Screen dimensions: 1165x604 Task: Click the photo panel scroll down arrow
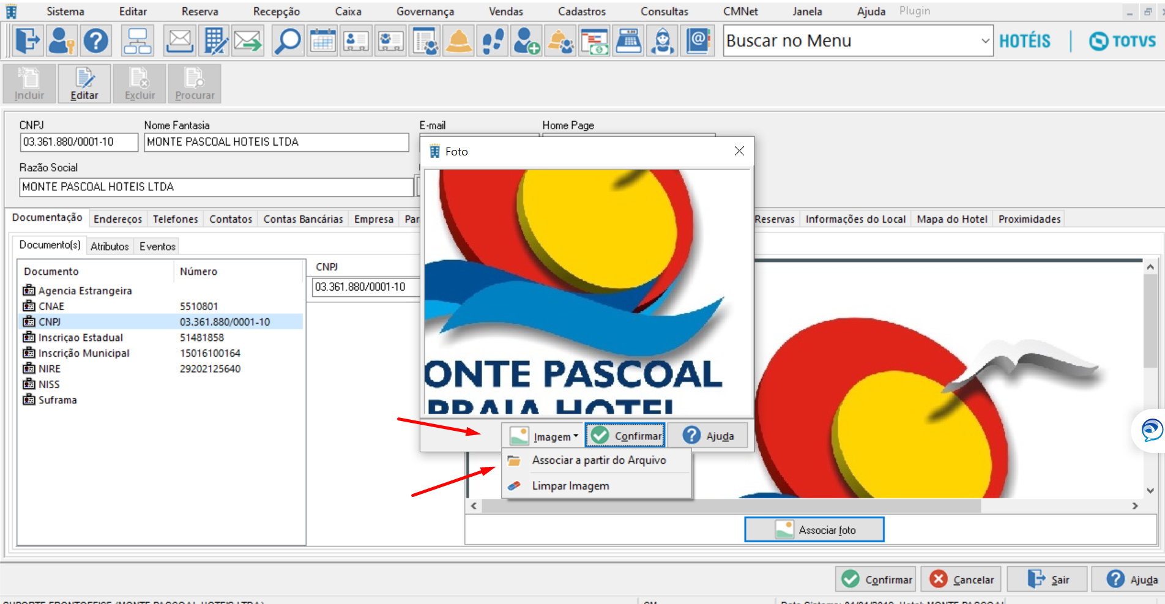click(x=1150, y=491)
